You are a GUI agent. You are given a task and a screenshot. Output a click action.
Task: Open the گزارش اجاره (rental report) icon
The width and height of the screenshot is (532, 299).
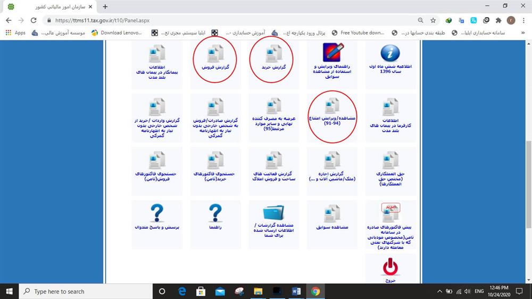point(332,161)
